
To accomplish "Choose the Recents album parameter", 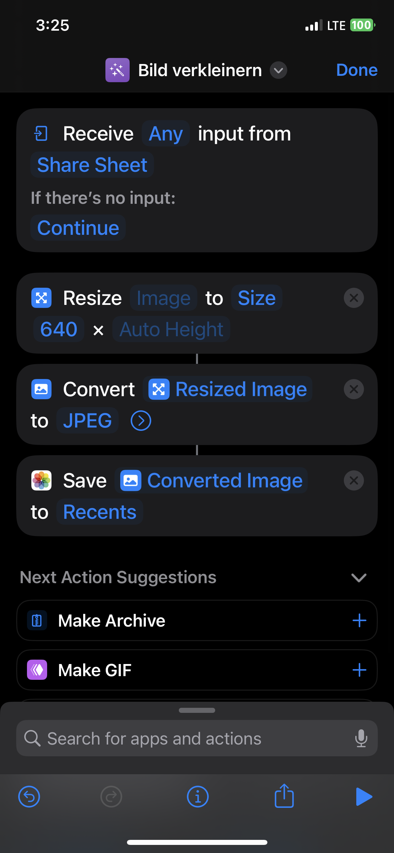I will click(x=100, y=512).
